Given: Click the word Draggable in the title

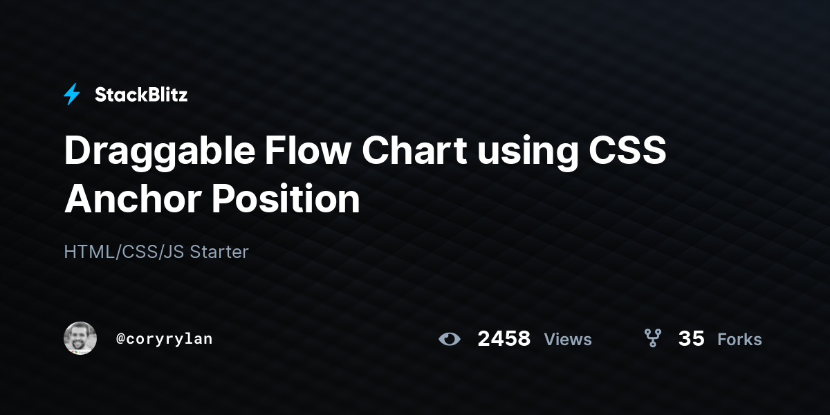Looking at the screenshot, I should (158, 152).
